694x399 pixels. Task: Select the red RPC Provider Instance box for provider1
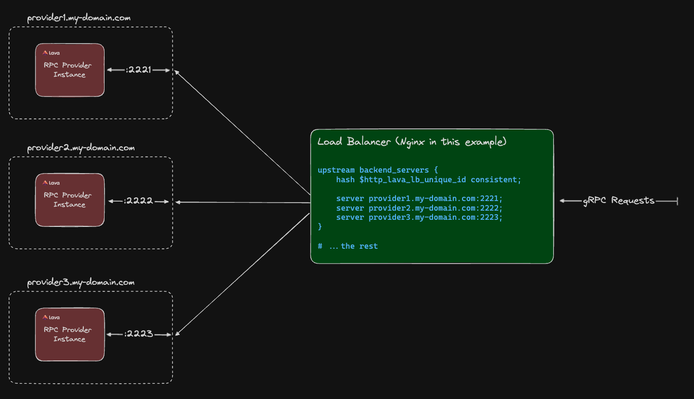70,70
